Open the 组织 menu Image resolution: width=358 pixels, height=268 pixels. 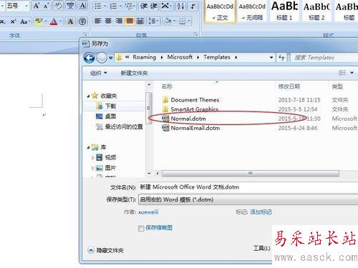[x=98, y=73]
